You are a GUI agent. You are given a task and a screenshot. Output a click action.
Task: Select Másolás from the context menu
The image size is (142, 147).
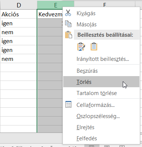(101, 24)
